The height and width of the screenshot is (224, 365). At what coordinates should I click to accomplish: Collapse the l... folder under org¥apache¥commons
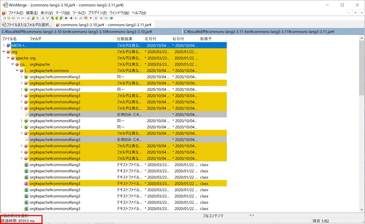point(17,71)
